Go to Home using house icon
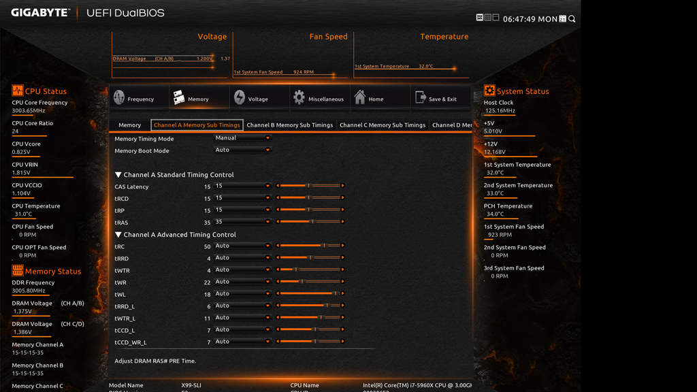Viewport: 697px width, 392px height. [359, 98]
